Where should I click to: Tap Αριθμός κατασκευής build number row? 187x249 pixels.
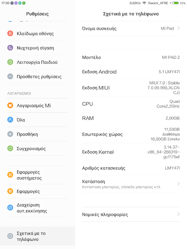131,168
